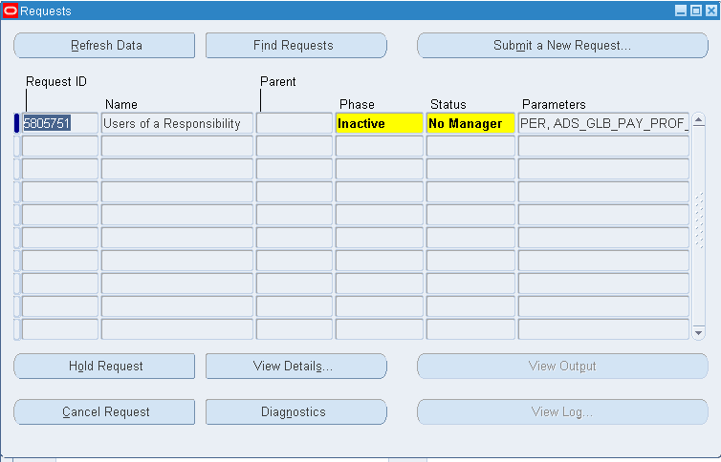Maximize the Requests window
This screenshot has height=462, width=721.
(695, 10)
